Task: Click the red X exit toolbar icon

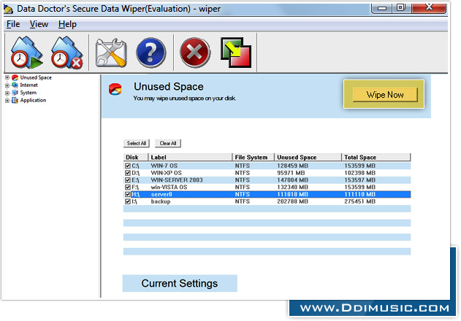Action: click(194, 52)
